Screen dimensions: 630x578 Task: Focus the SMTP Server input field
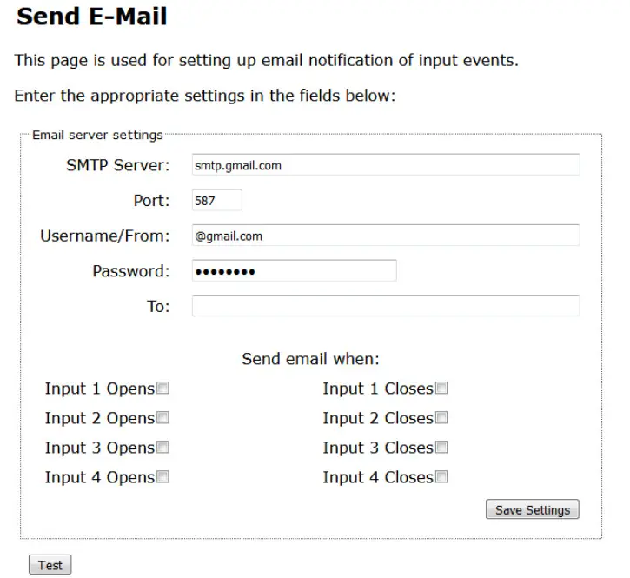385,165
